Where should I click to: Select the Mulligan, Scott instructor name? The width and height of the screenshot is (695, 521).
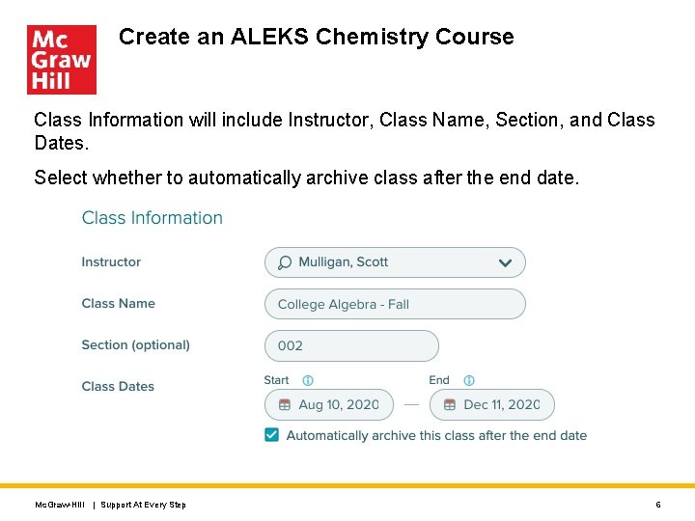344,262
